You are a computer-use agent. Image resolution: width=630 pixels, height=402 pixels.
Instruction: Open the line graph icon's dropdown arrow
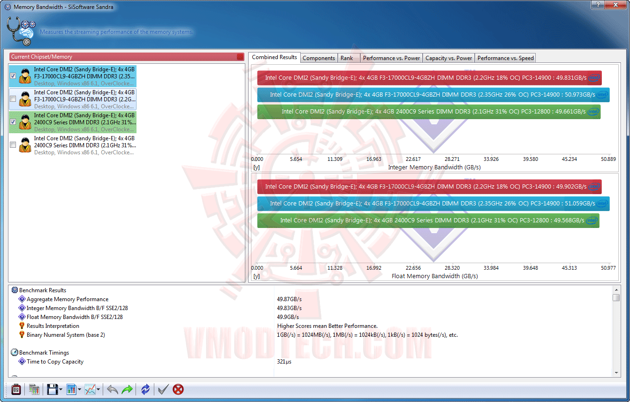98,390
